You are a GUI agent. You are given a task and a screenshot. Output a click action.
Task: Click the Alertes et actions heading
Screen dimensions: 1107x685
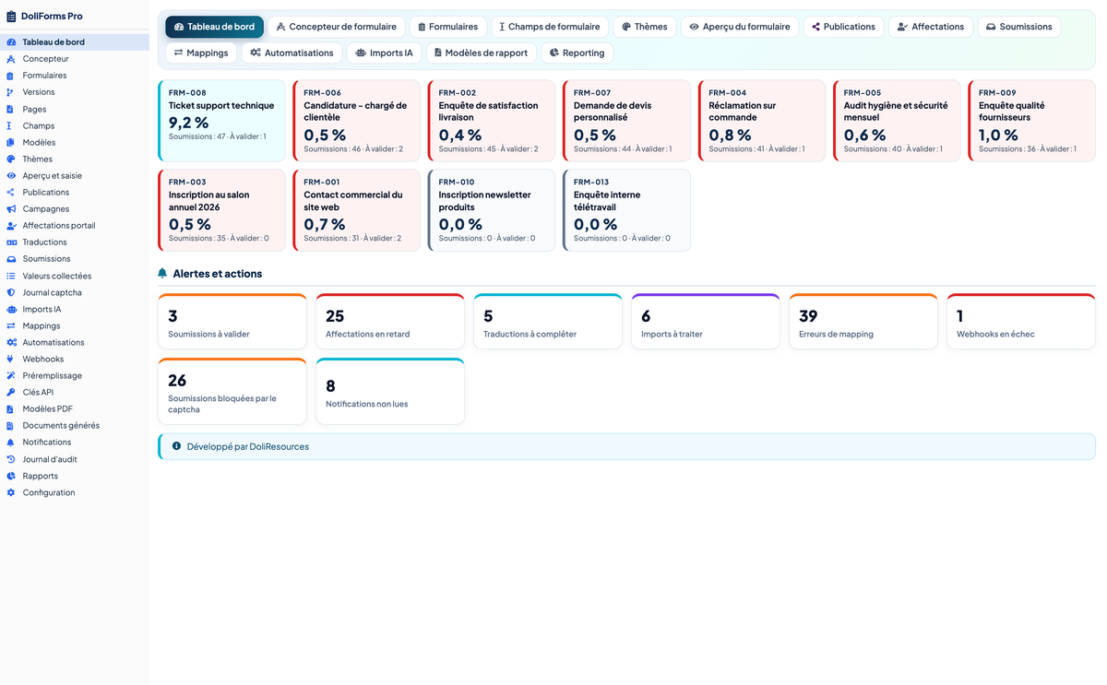[x=218, y=274]
